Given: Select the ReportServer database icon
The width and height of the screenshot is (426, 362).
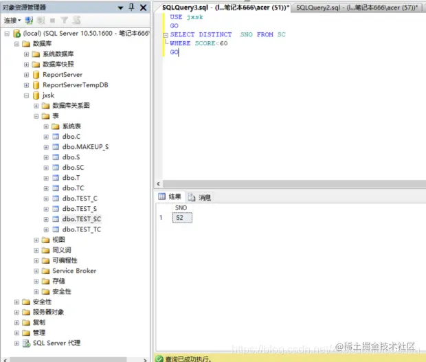Looking at the screenshot, I should [36, 75].
